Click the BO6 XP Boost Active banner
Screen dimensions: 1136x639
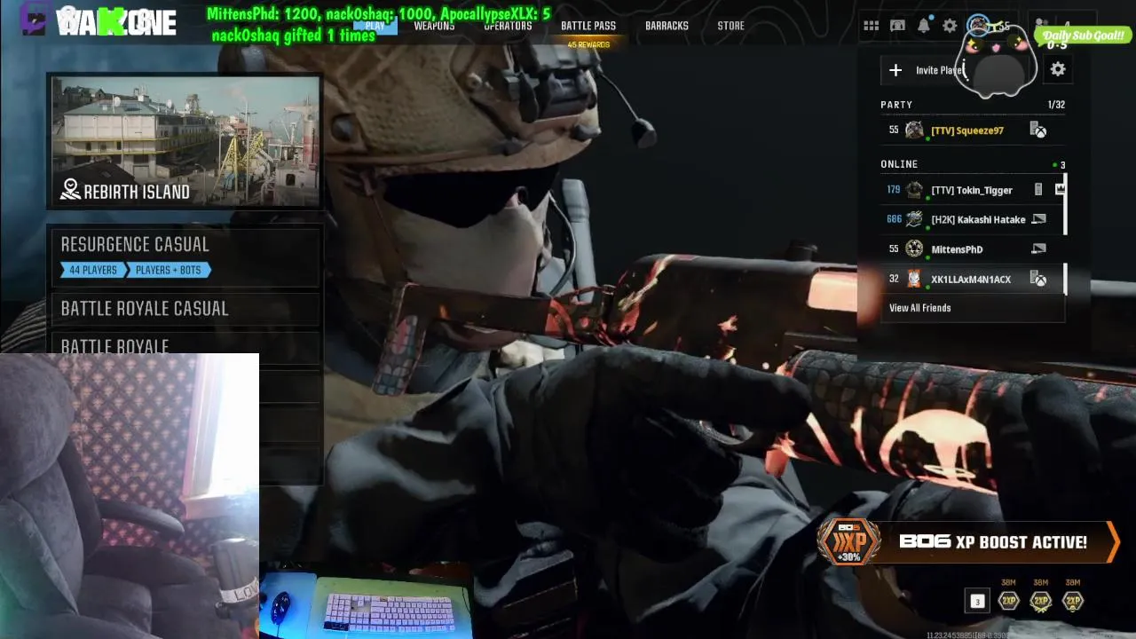967,542
